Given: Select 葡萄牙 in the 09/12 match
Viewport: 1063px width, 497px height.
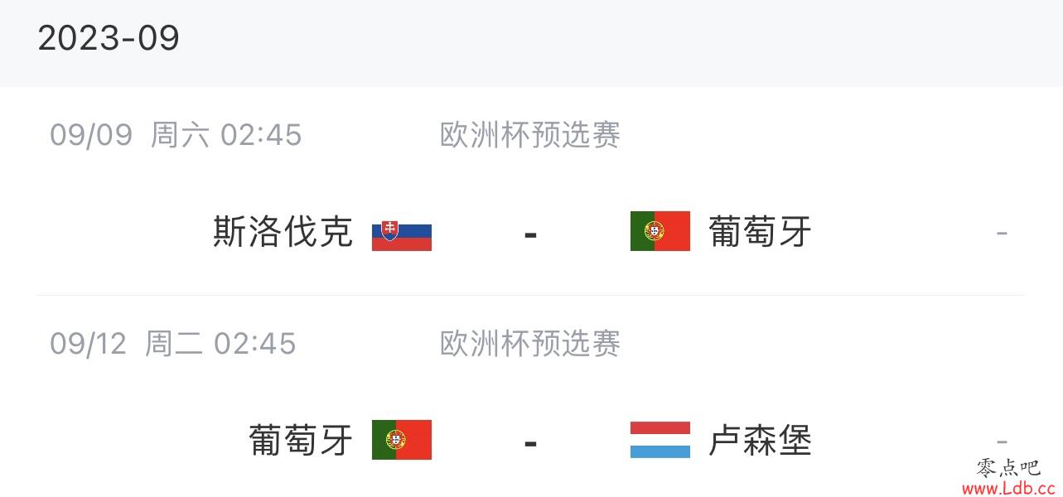Looking at the screenshot, I should click(x=301, y=440).
